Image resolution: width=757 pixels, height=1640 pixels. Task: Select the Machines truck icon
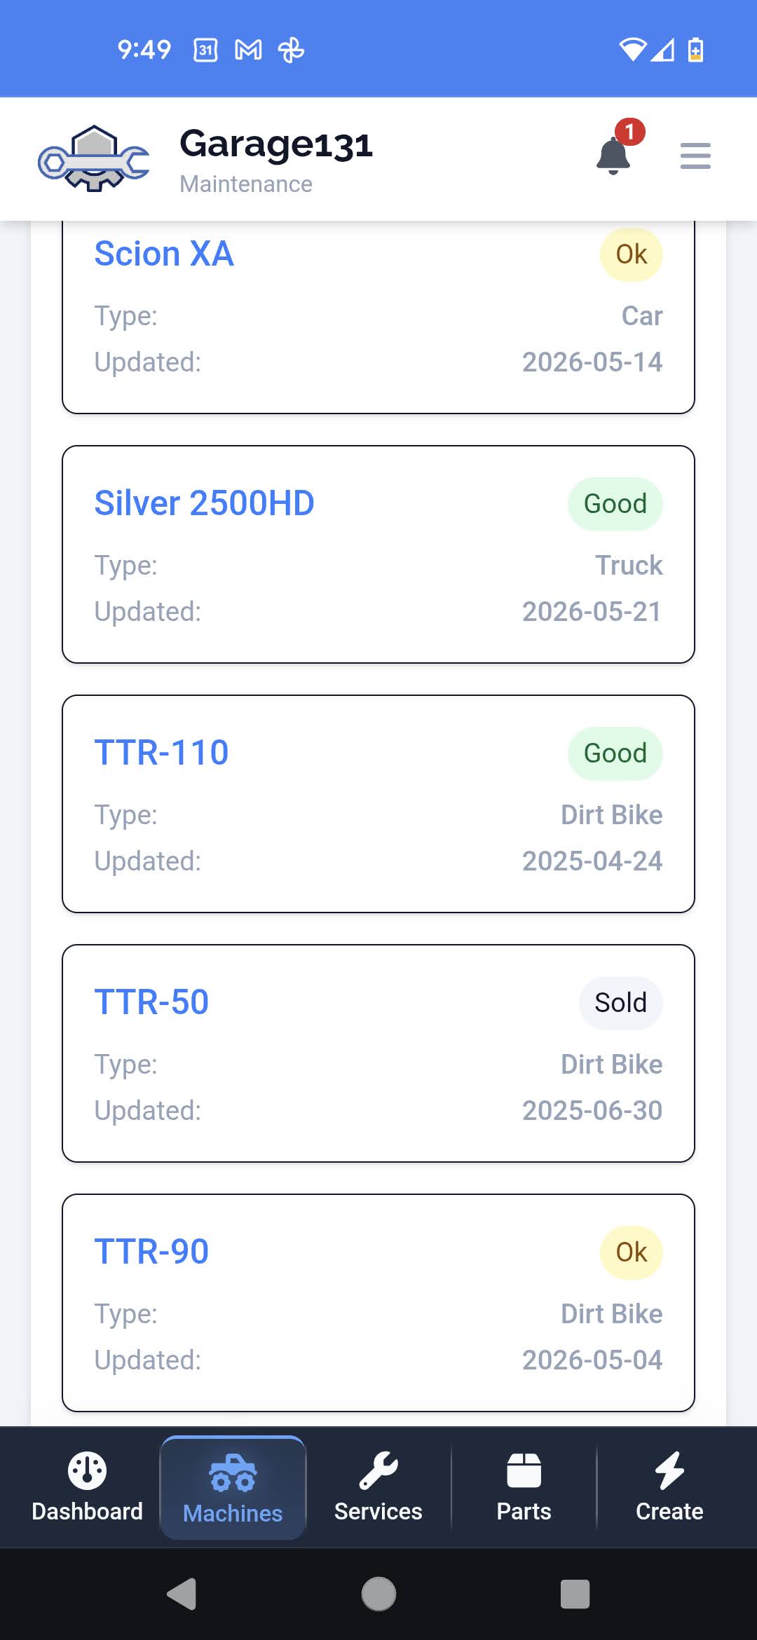pos(233,1472)
